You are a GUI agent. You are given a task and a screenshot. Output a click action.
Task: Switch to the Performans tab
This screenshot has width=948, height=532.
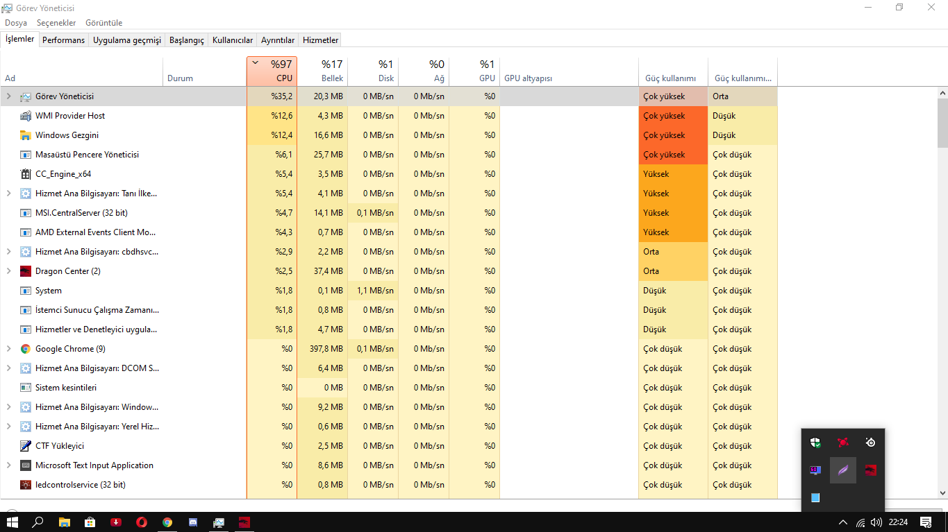pyautogui.click(x=63, y=40)
